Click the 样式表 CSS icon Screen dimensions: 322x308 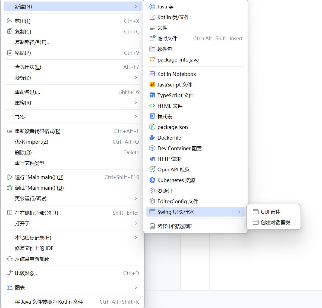click(x=152, y=116)
